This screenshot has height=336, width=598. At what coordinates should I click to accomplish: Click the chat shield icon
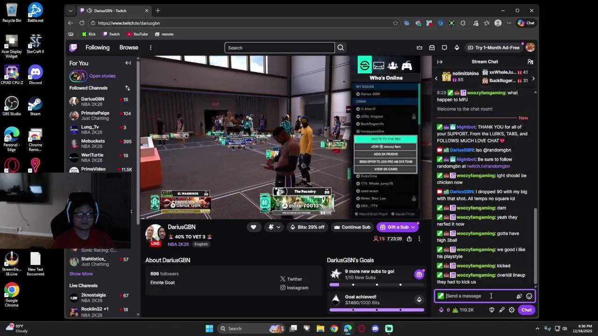tap(491, 310)
